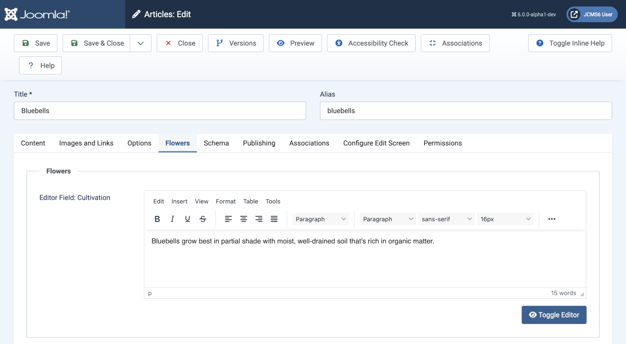Open the article Preview
The height and width of the screenshot is (344, 626).
click(x=295, y=43)
